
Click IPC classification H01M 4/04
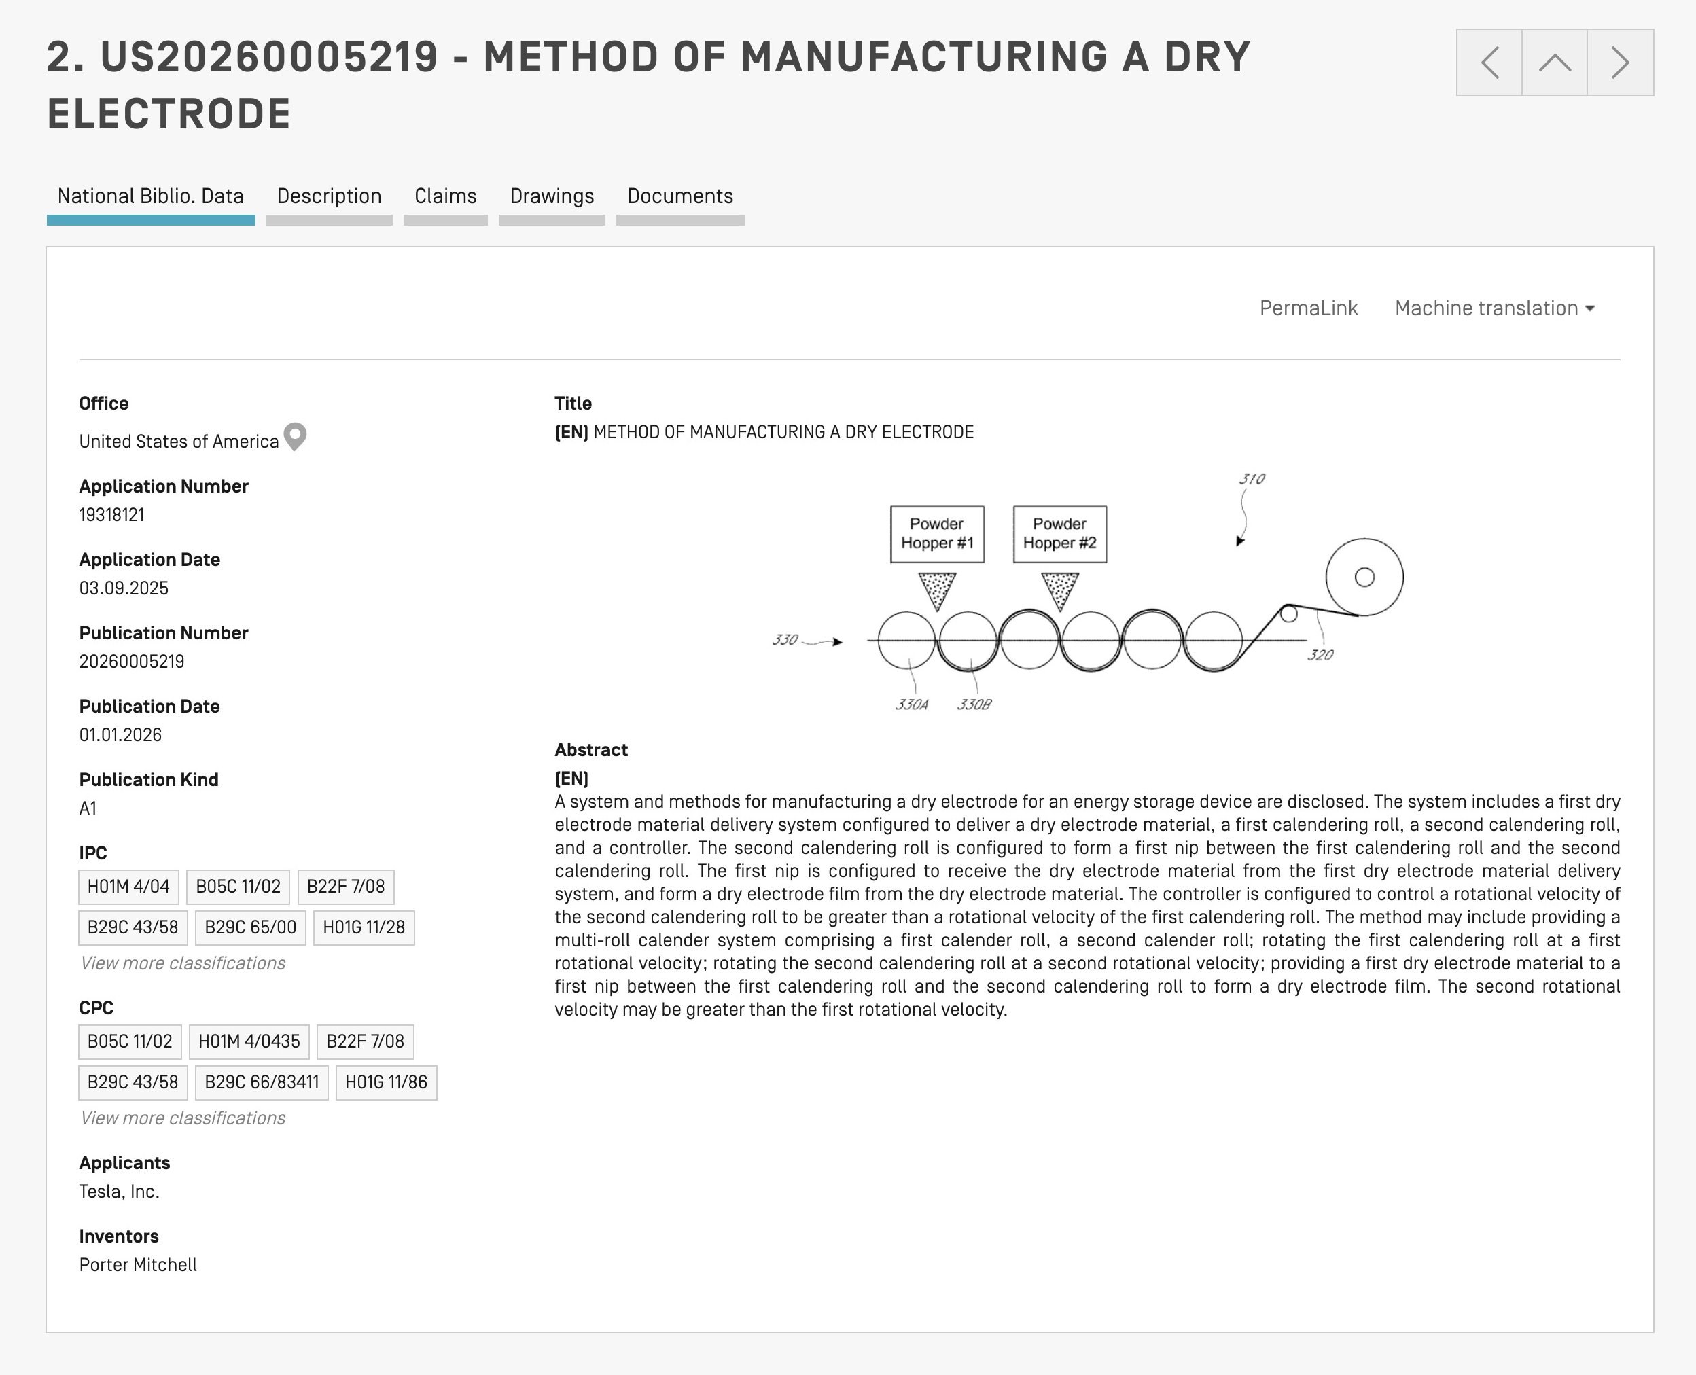pos(128,887)
